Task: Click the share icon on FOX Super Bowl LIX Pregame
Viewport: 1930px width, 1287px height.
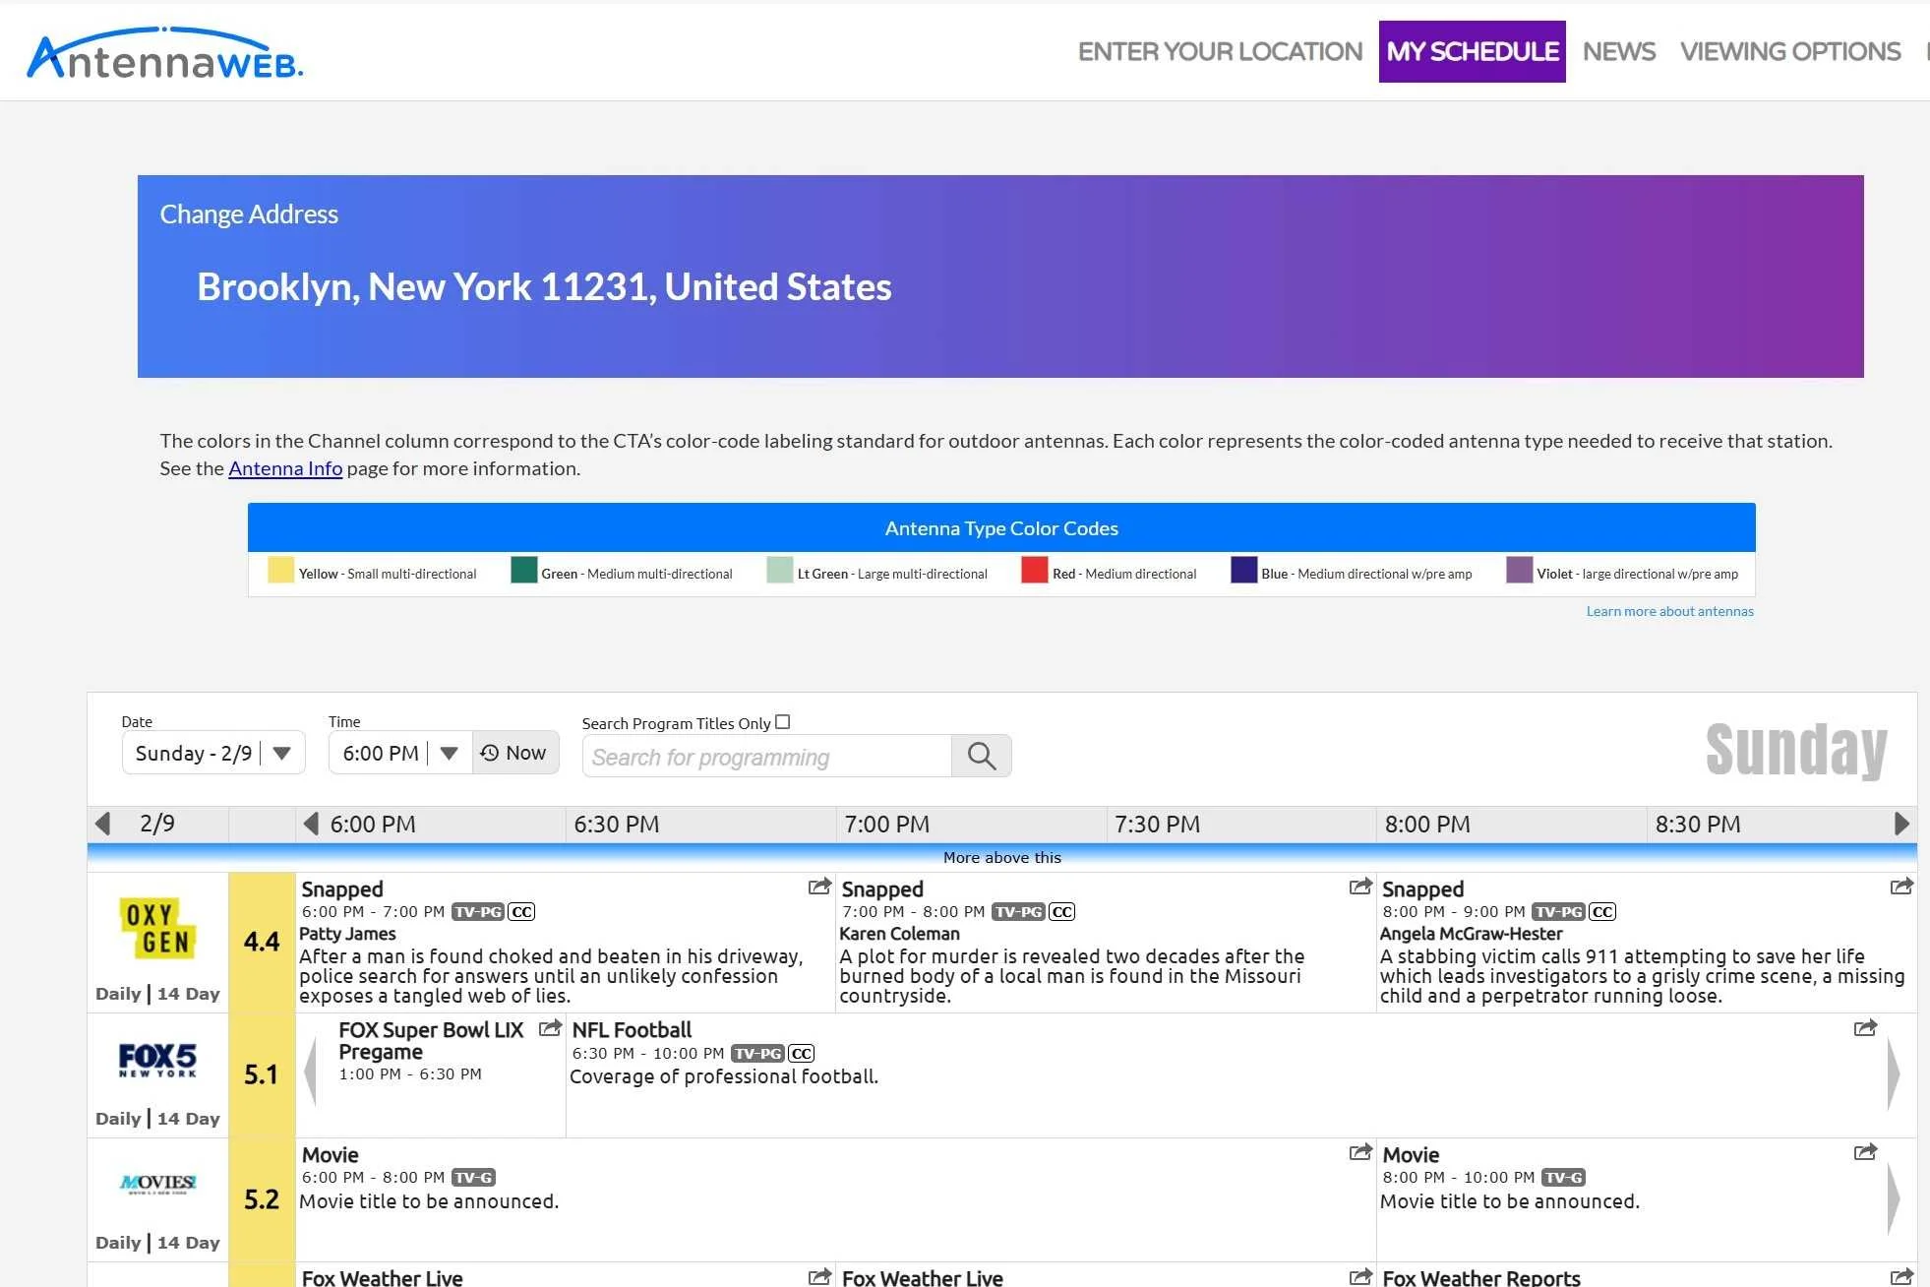Action: [x=552, y=1027]
